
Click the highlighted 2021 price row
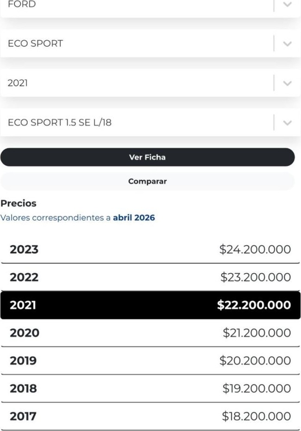(x=150, y=305)
